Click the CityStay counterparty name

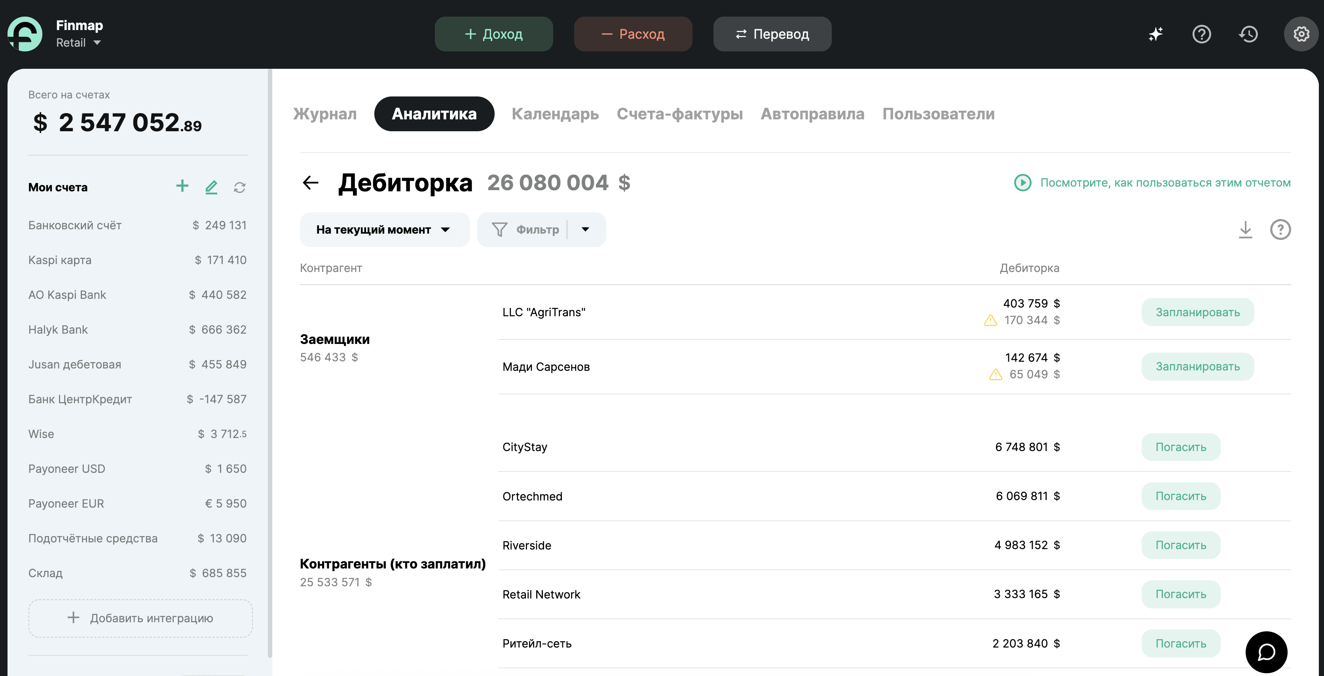[525, 447]
